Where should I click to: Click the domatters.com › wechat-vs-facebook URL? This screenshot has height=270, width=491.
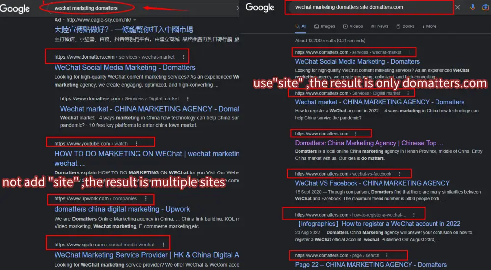pos(343,174)
